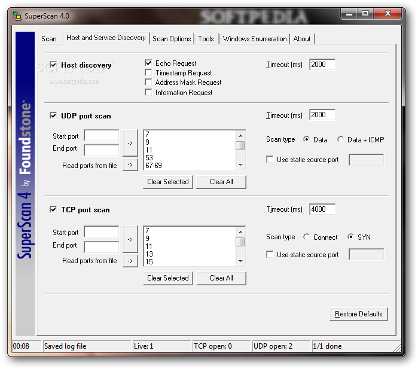The image size is (418, 369).
Task: Click TCP port list scroll down arrow
Action: point(240,261)
